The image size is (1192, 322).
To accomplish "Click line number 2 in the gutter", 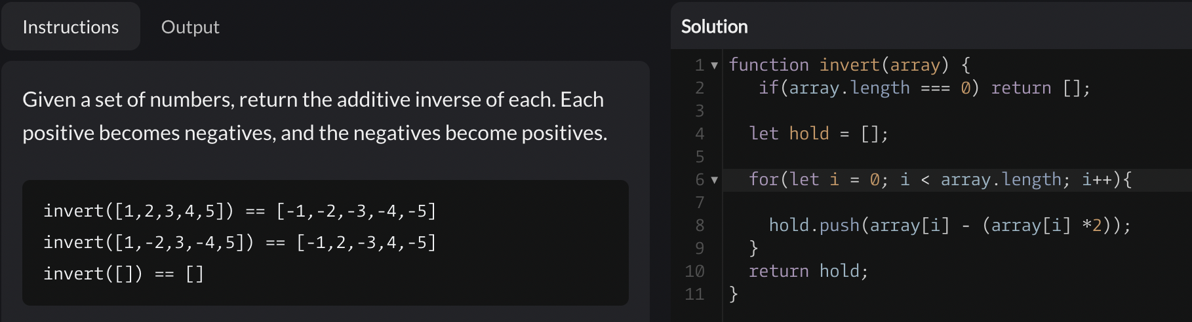I will (x=700, y=88).
